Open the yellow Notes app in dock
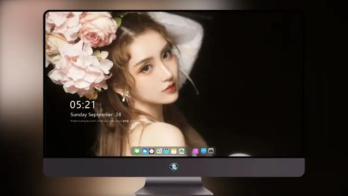Image resolution: width=348 pixels, height=196 pixels. tap(174, 151)
